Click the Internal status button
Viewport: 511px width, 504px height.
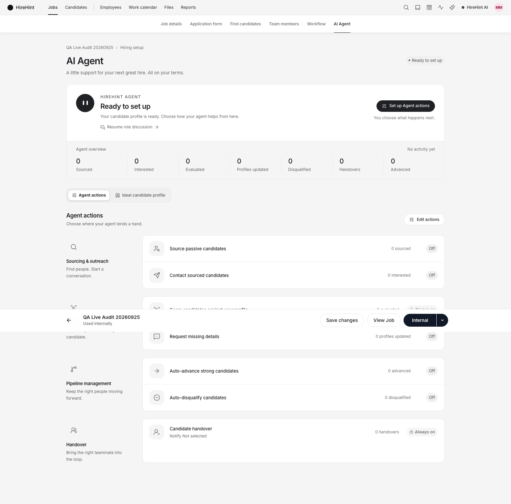point(420,320)
